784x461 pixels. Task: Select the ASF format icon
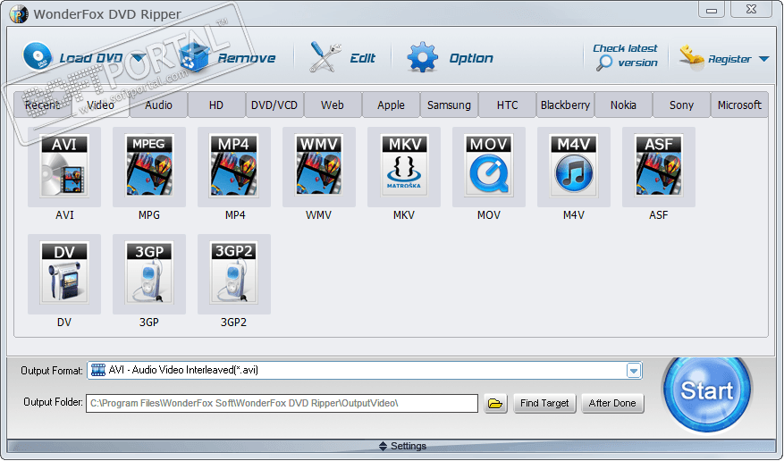[659, 167]
